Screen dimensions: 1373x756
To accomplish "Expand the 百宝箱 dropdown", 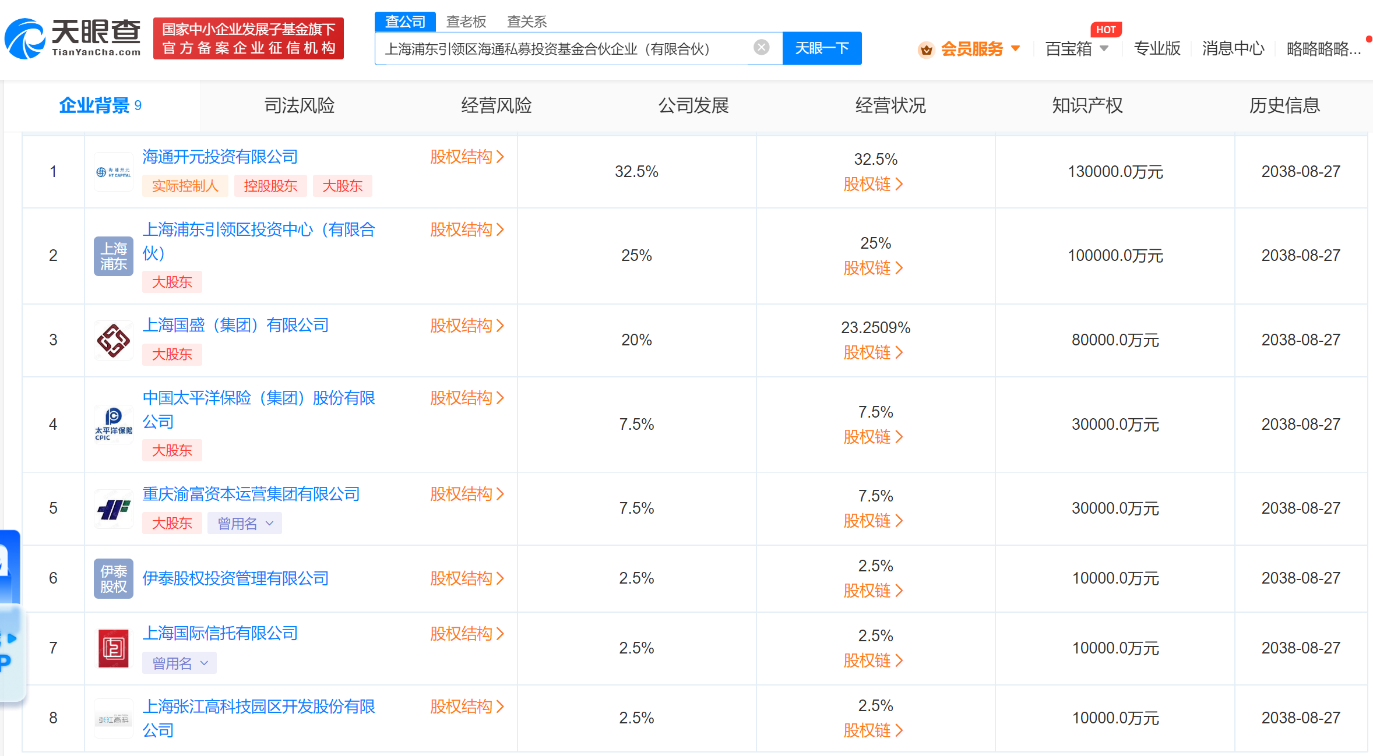I will [1104, 48].
